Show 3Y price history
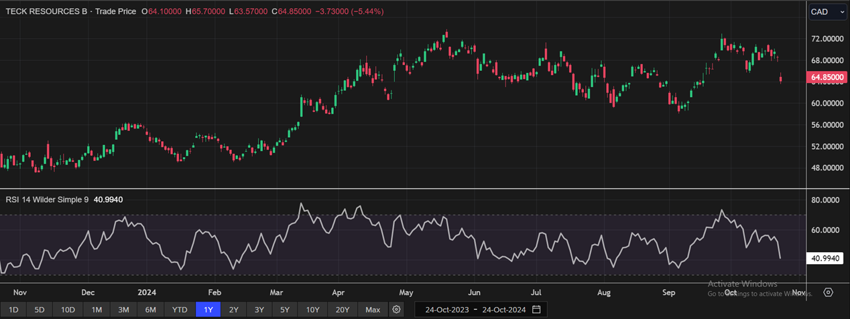Screen dimensions: 850x319 coord(259,310)
